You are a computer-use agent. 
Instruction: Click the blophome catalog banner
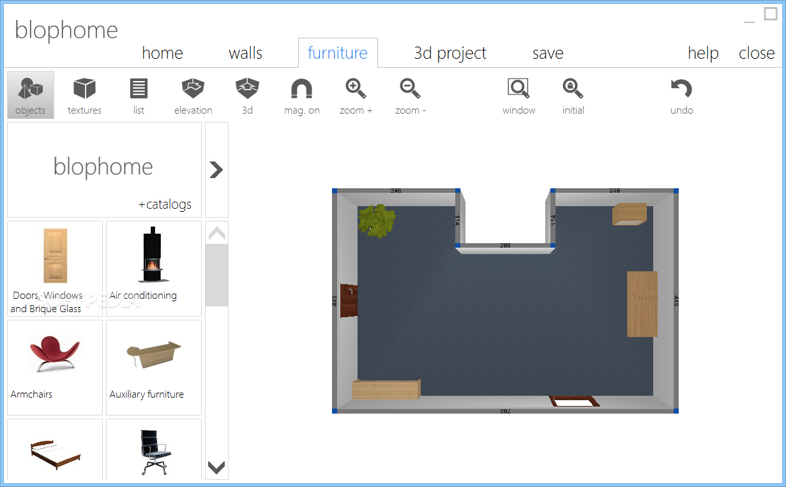tap(105, 170)
